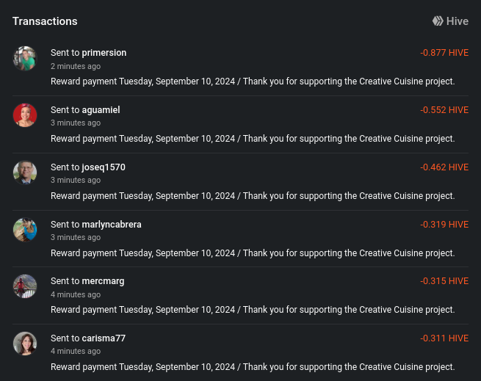Select the -0.877 HIVE amount
Viewport: 481px width, 381px height.
pos(444,53)
